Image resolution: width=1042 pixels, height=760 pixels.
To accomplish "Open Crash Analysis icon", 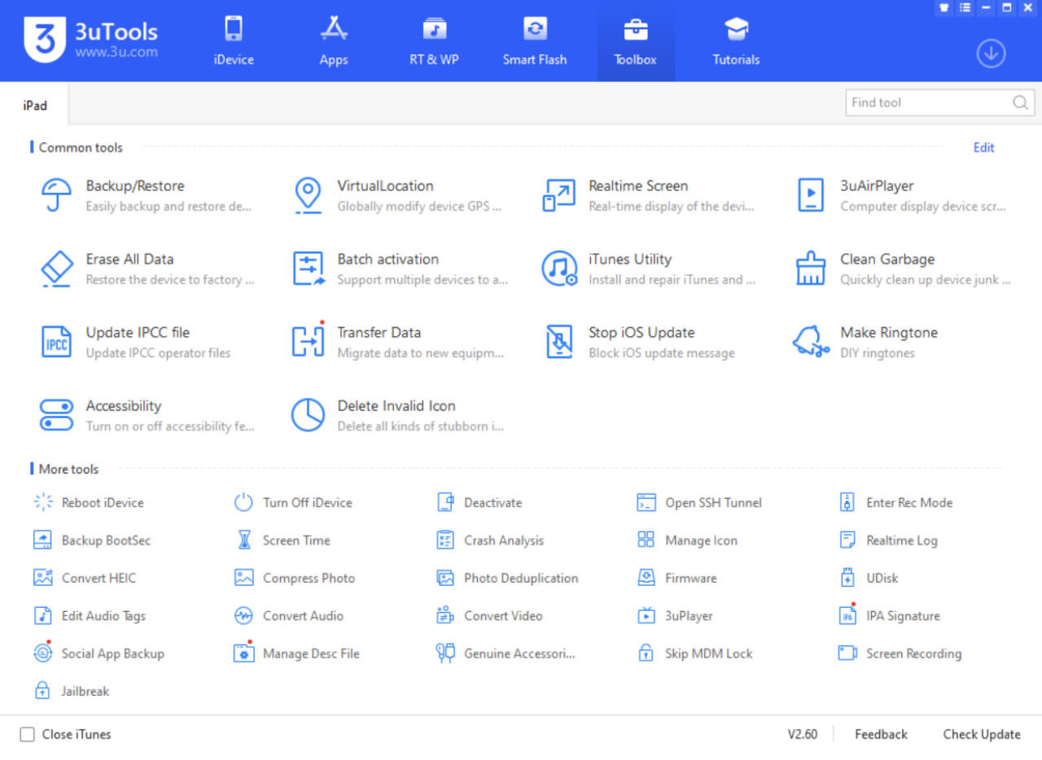I will 445,539.
